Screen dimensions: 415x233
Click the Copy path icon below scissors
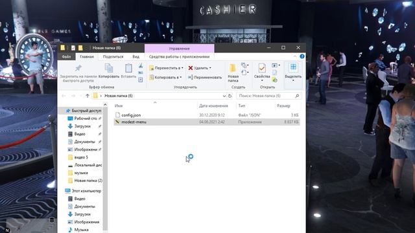(141, 72)
